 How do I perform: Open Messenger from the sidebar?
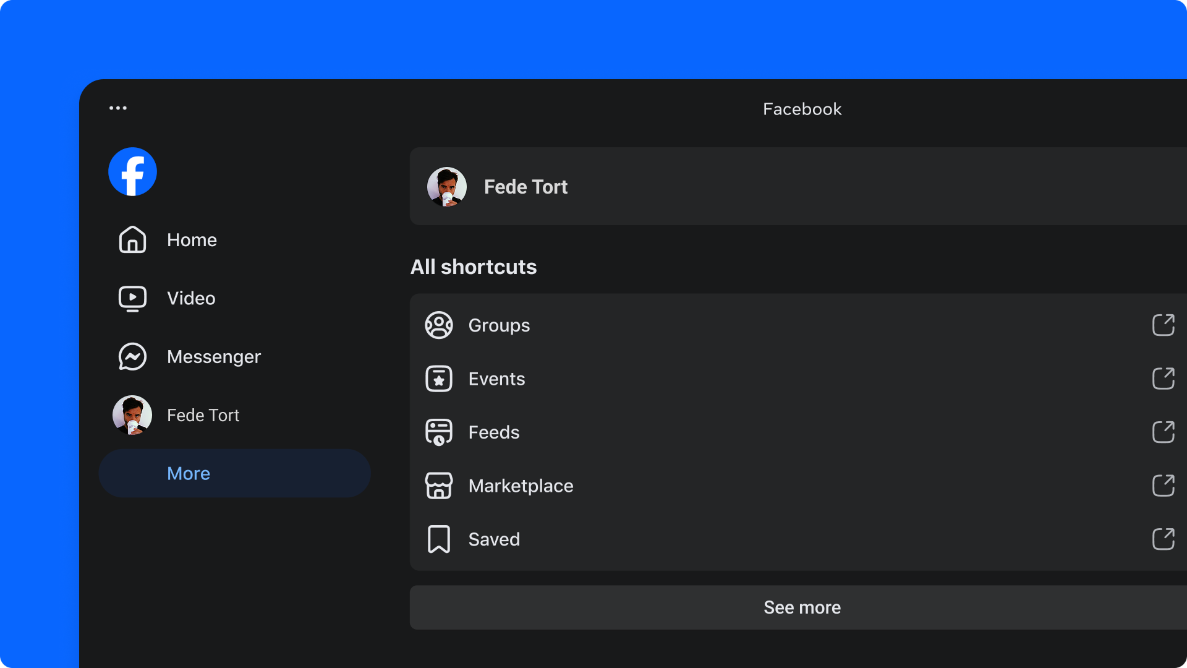[x=235, y=357]
